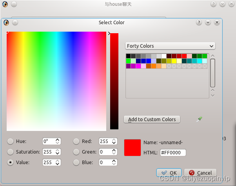Click the pin button in Select Color title bar

click(x=15, y=23)
